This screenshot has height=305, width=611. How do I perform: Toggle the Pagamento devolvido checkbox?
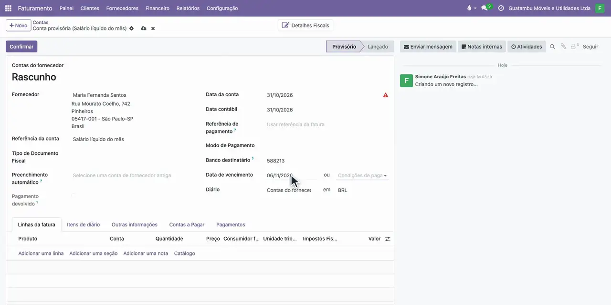click(x=74, y=196)
